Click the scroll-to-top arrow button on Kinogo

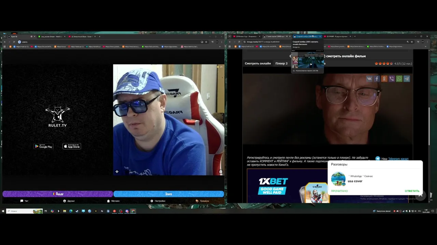pyautogui.click(x=420, y=195)
